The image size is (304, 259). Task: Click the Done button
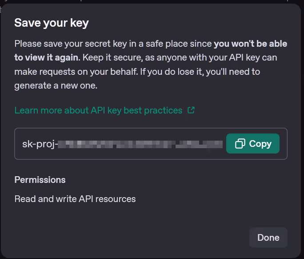point(268,238)
